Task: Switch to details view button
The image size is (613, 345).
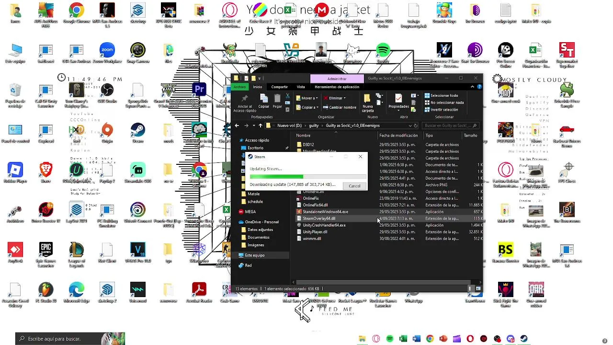Action: coord(471,289)
